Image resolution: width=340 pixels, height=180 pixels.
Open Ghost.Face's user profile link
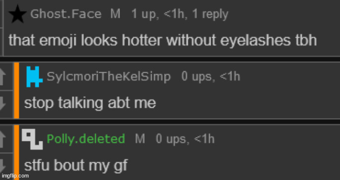pyautogui.click(x=66, y=14)
